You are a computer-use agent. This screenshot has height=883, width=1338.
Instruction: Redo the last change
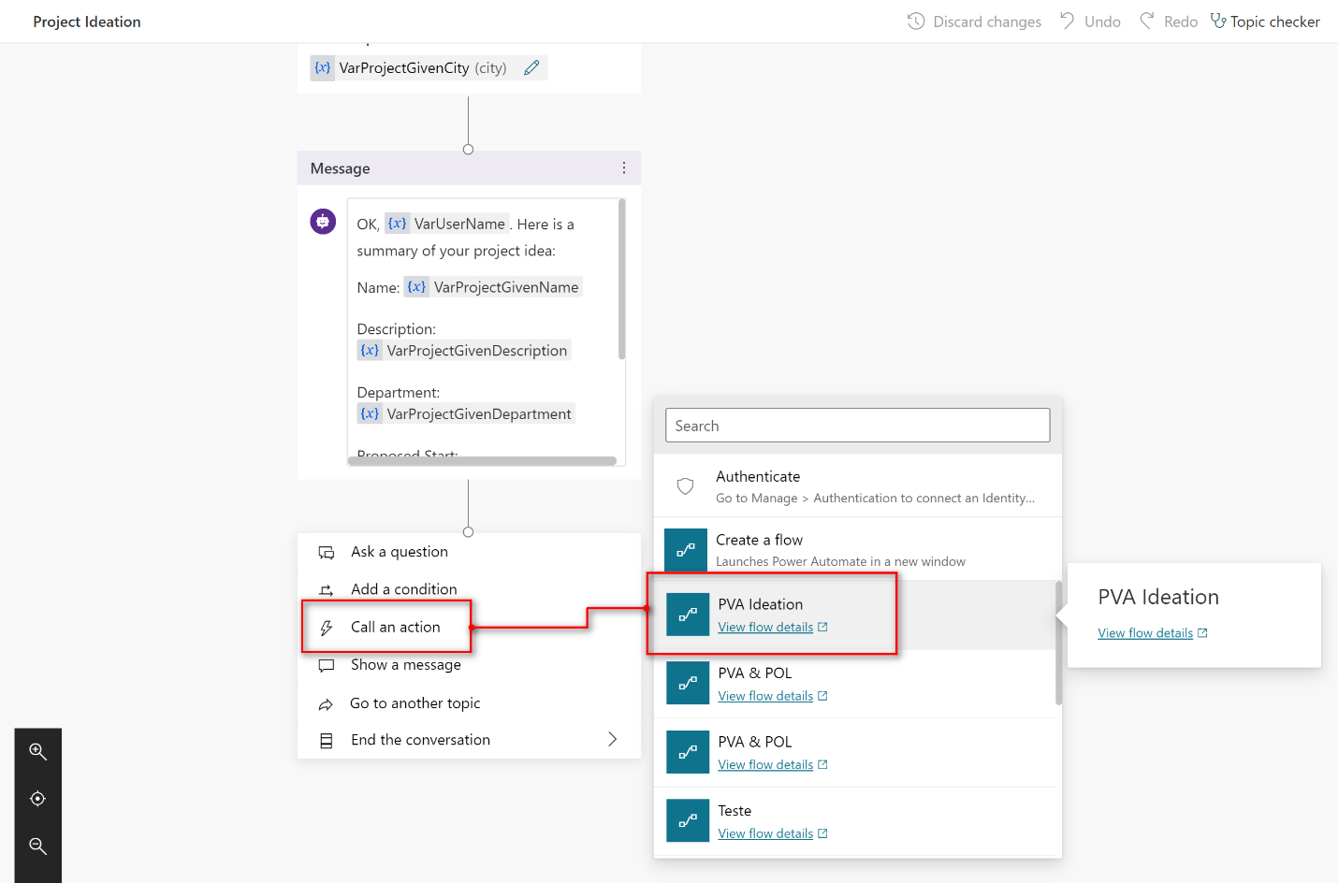[x=1169, y=21]
